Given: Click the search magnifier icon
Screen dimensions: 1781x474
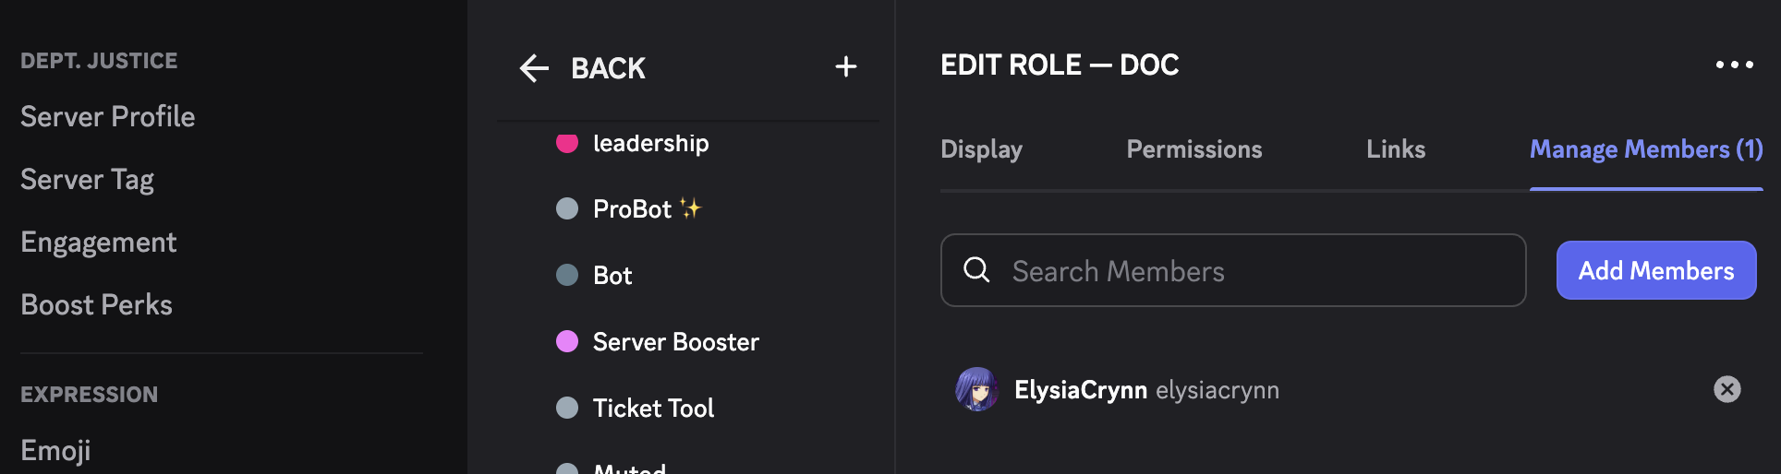Looking at the screenshot, I should click(x=976, y=270).
